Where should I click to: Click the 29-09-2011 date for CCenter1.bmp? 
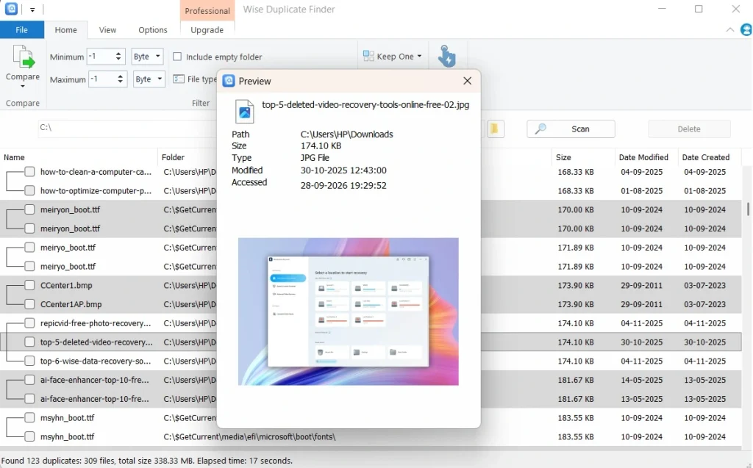point(641,285)
